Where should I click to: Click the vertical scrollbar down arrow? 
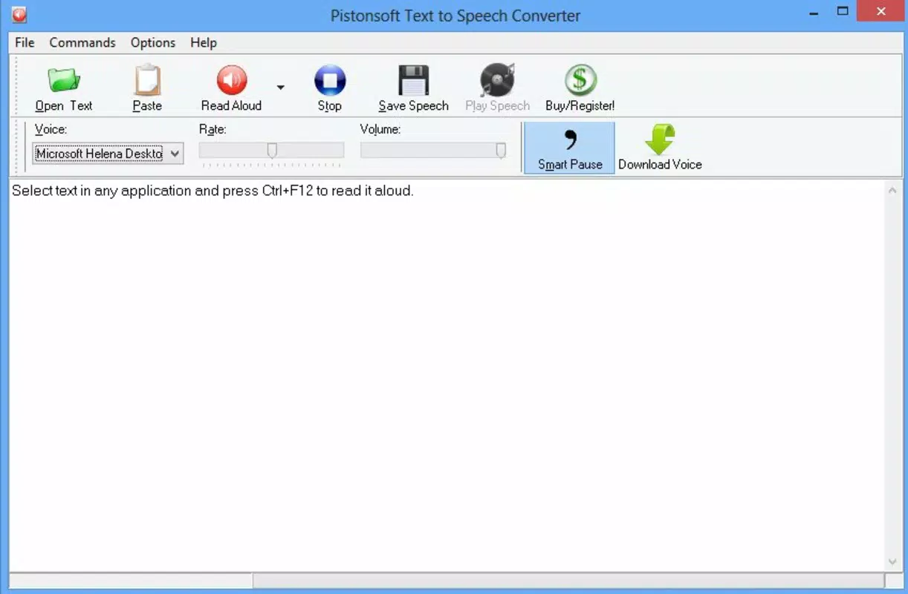coord(892,561)
